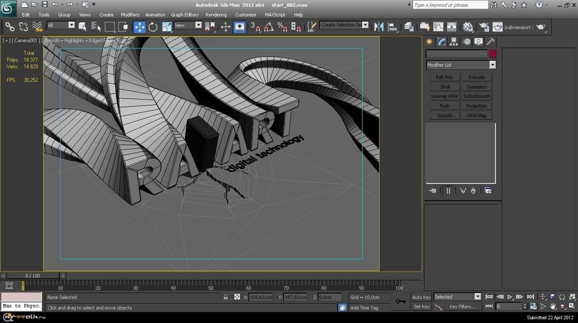
Task: Select the Select and Move tool
Action: (x=139, y=27)
